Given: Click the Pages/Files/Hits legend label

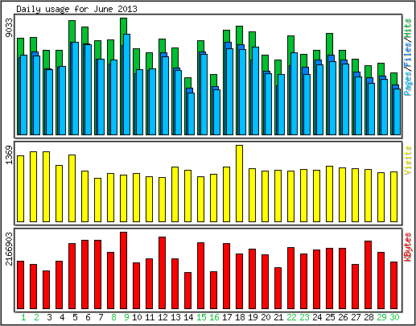Looking at the screenshot, I should [408, 57].
